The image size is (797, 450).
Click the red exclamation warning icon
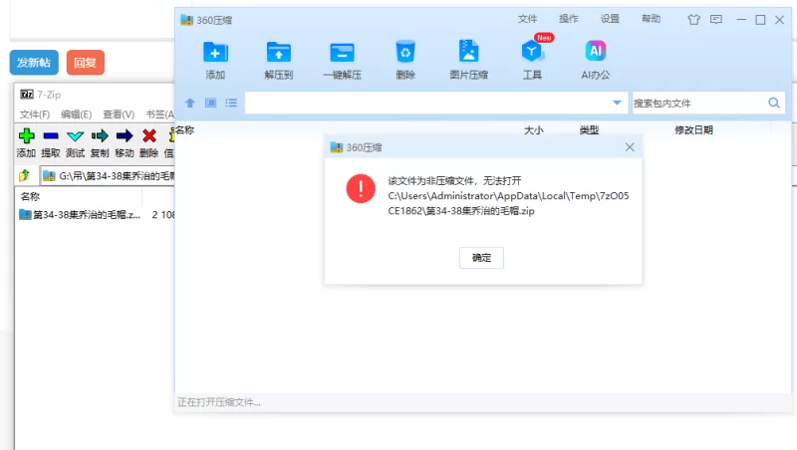(x=361, y=189)
